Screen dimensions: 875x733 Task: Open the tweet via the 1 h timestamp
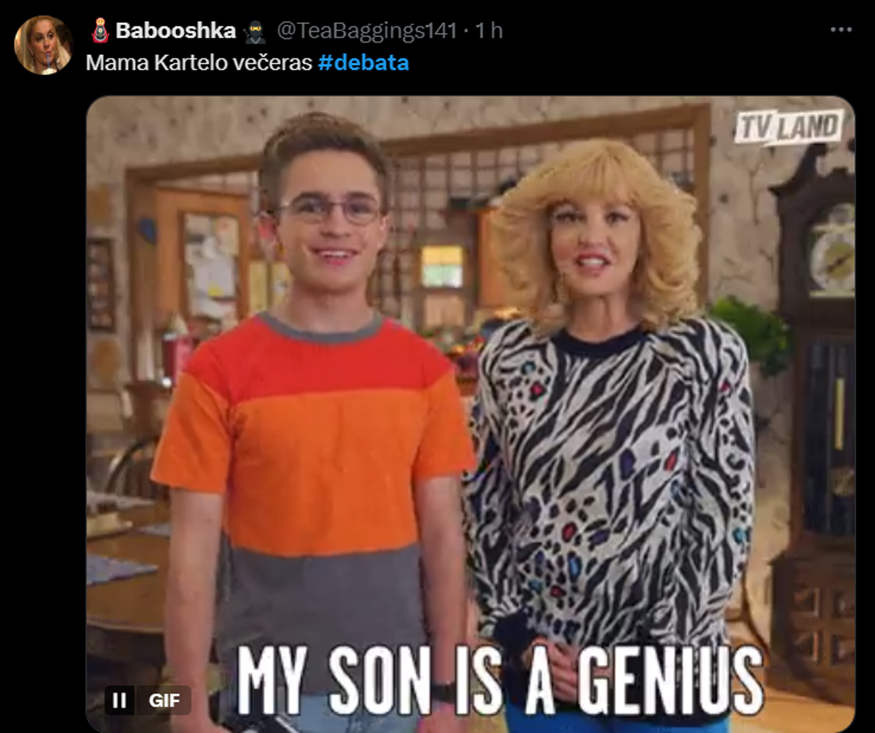(488, 31)
